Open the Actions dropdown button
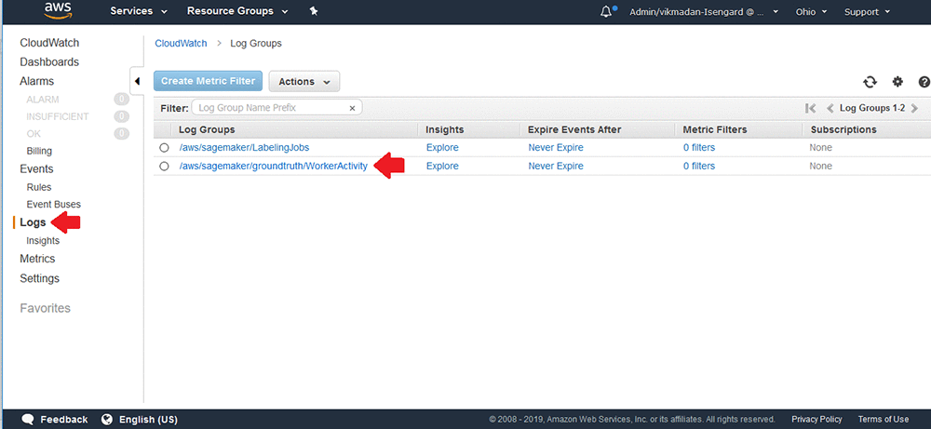931x429 pixels. (x=304, y=81)
